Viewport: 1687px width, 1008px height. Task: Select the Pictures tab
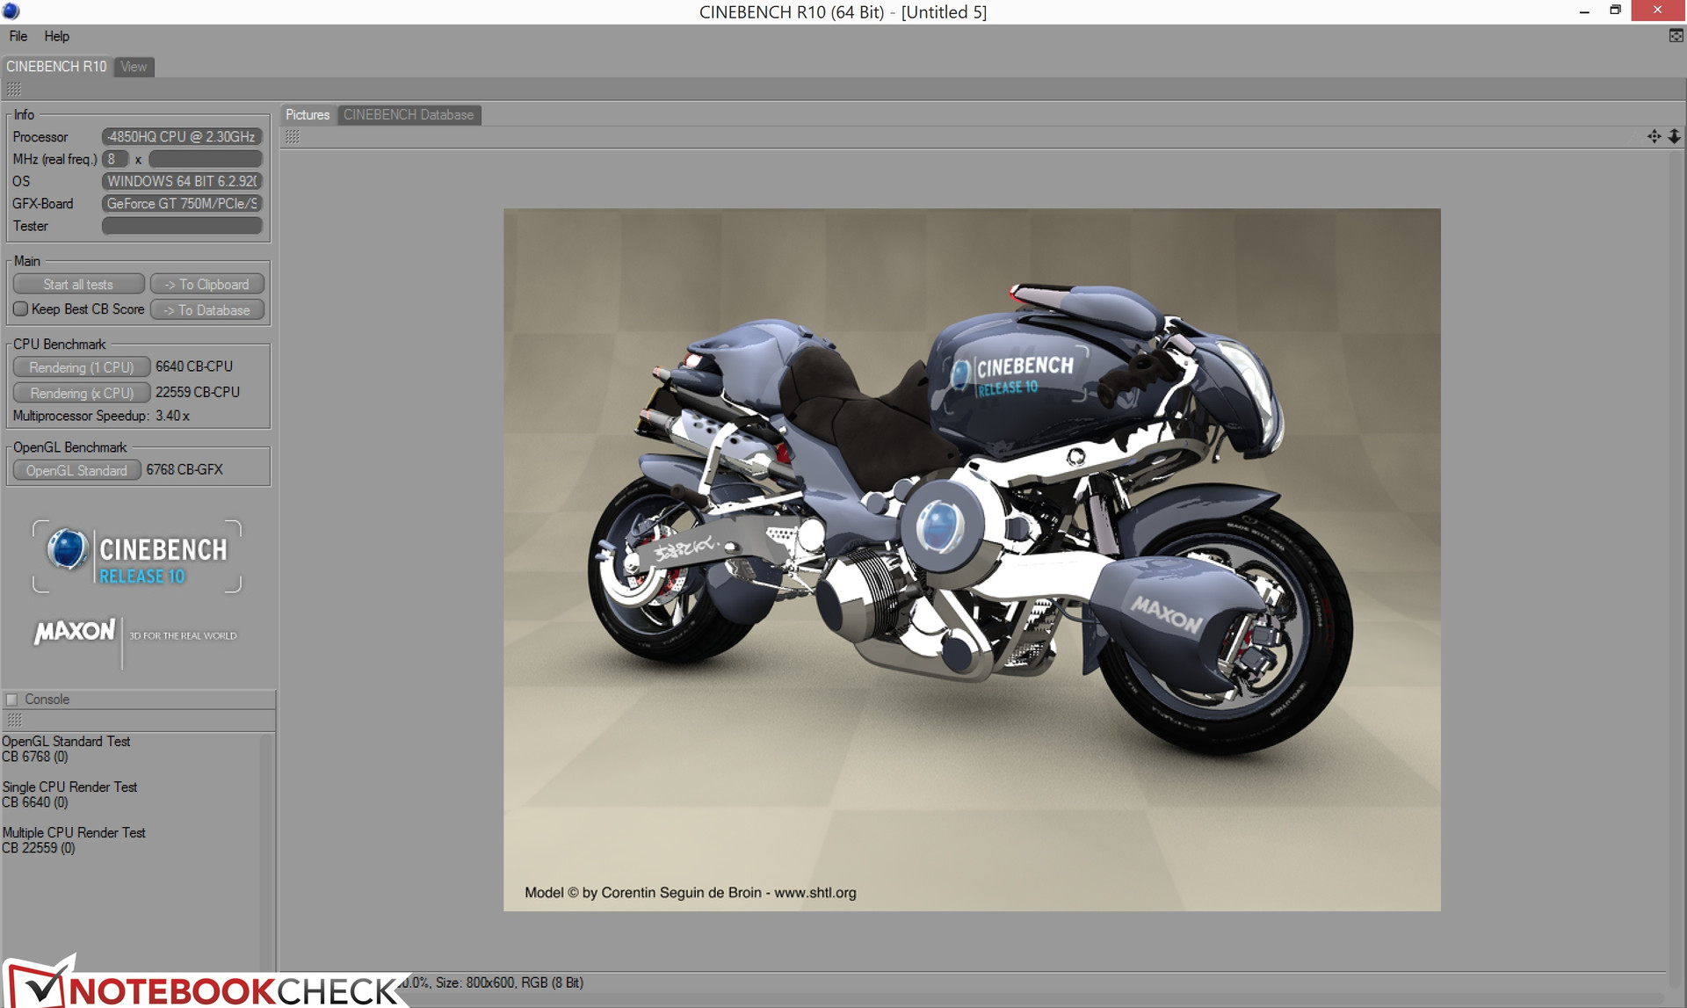coord(308,115)
